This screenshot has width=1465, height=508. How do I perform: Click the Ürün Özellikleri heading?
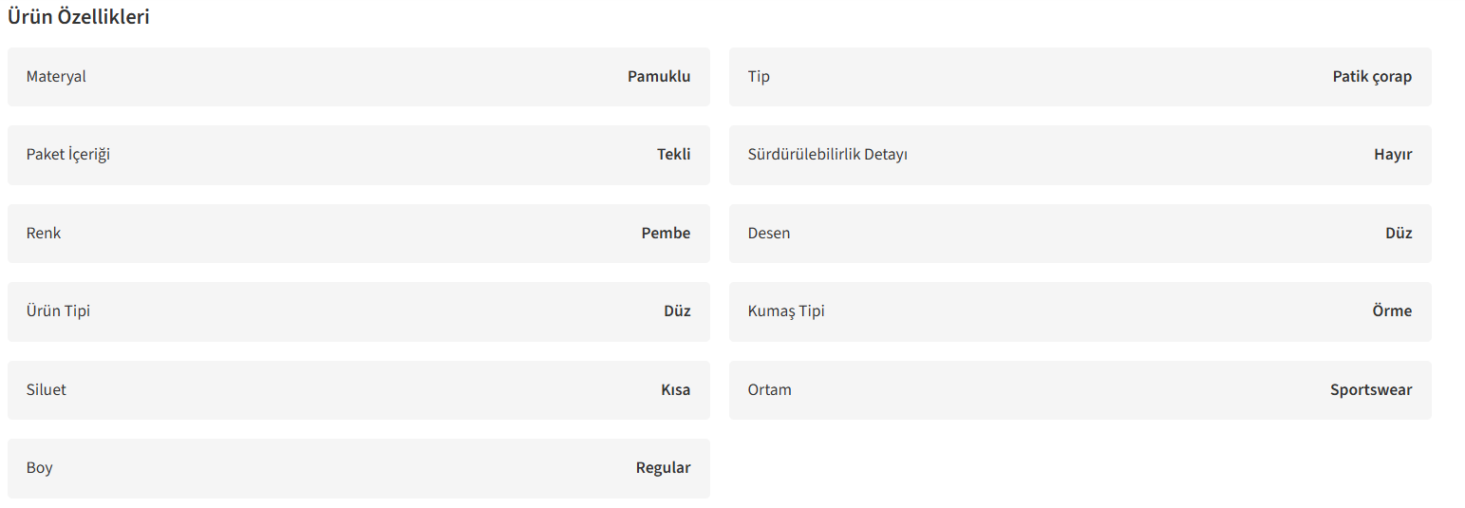78,17
